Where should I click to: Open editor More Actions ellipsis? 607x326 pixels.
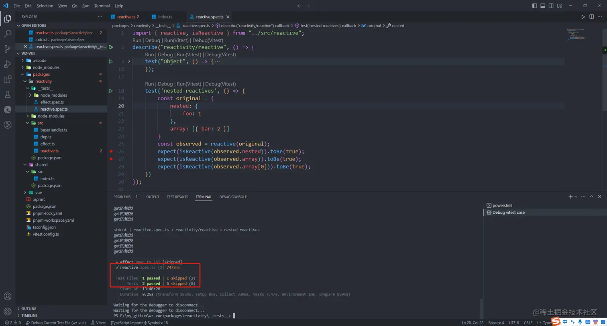tap(600, 17)
